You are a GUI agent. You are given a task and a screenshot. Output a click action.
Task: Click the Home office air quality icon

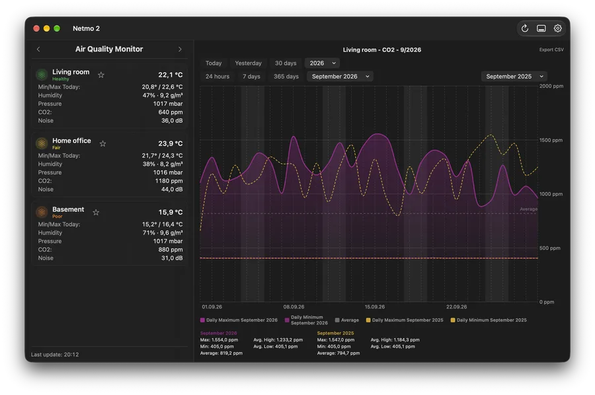pos(42,143)
